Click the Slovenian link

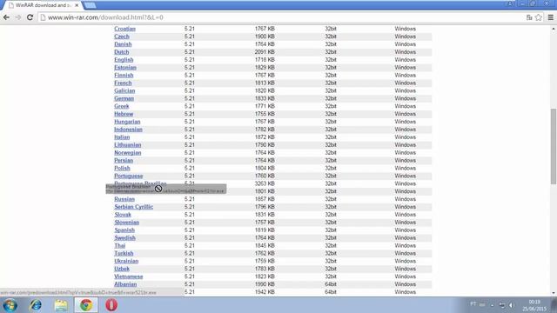(x=126, y=223)
